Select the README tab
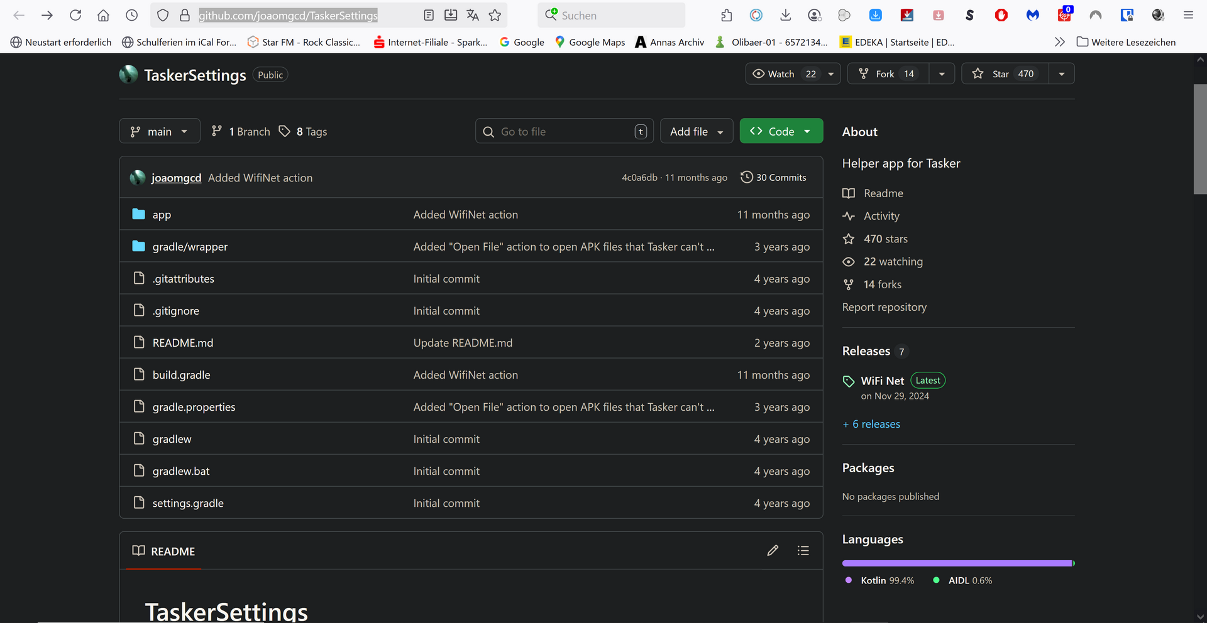 (164, 551)
